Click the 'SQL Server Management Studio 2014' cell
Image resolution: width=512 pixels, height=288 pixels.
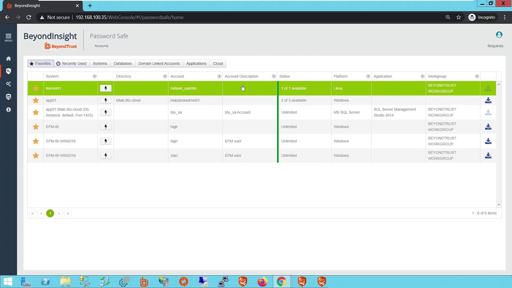(x=398, y=112)
